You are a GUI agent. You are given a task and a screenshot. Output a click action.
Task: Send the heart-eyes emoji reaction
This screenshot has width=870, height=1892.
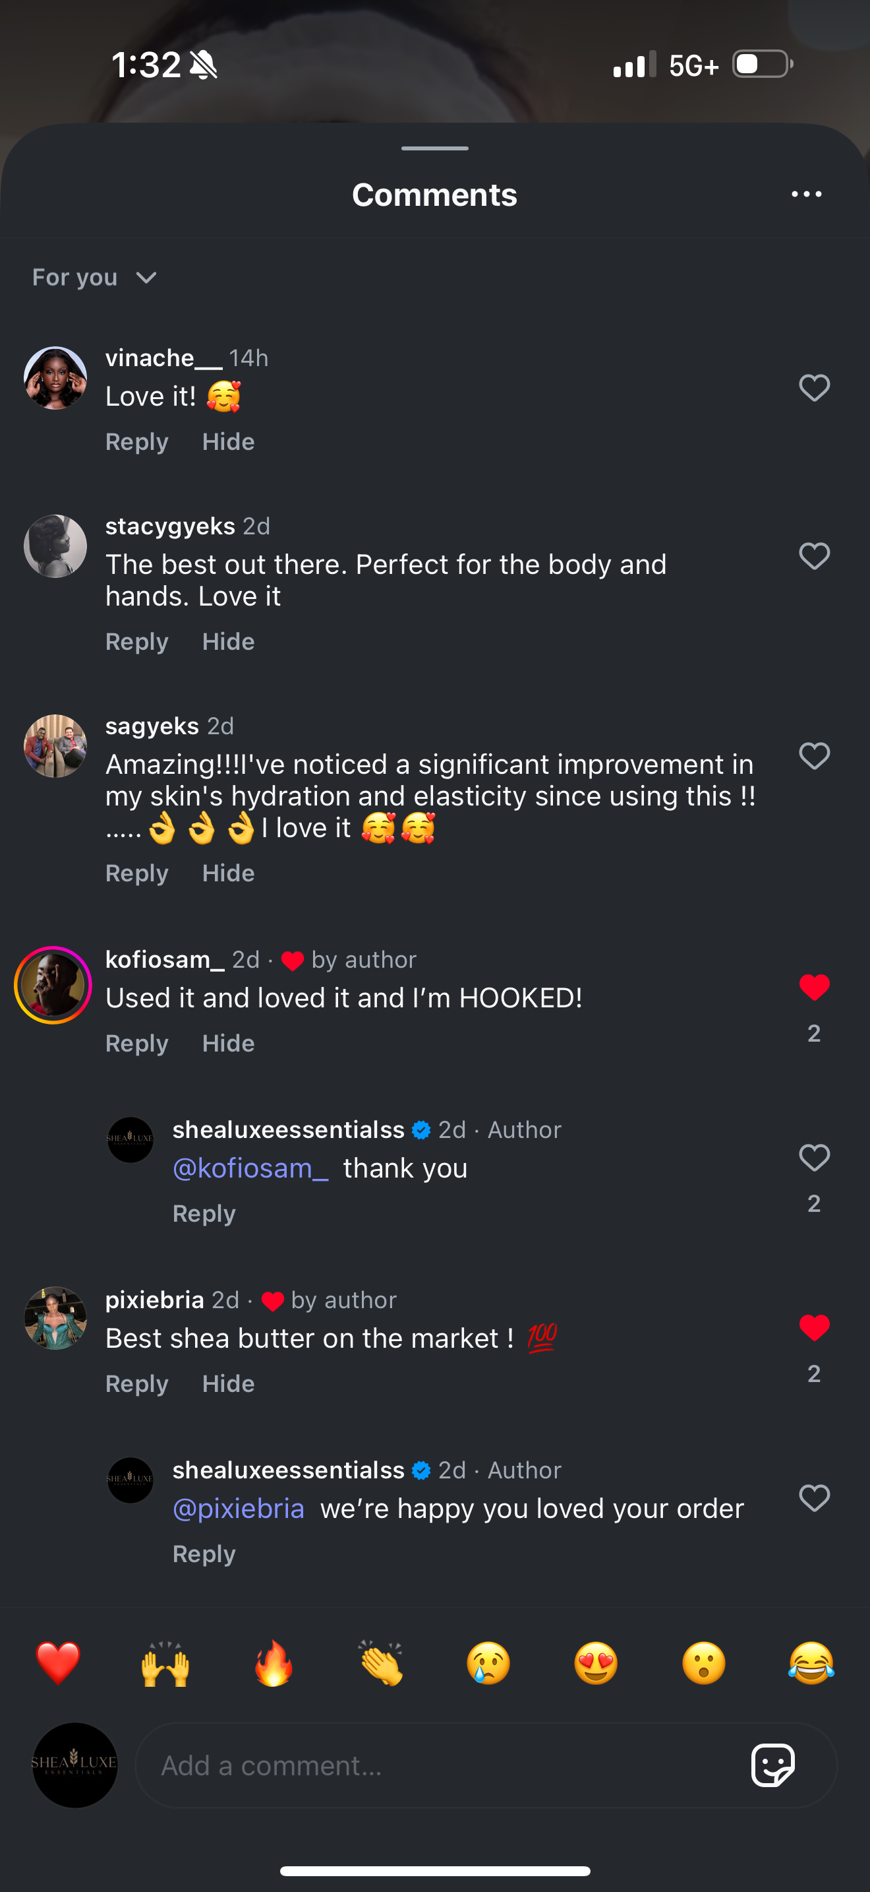click(x=596, y=1664)
